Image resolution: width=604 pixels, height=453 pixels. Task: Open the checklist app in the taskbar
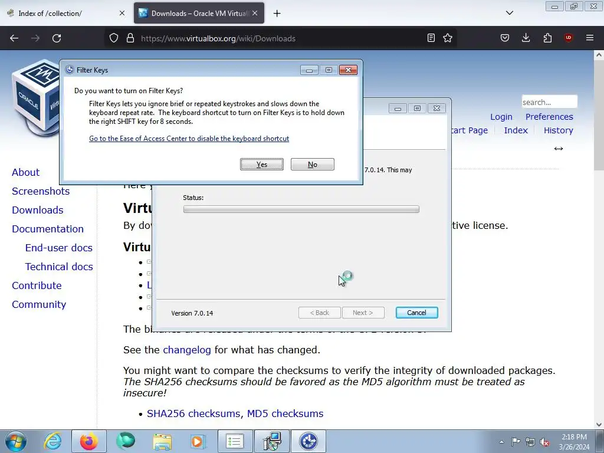(x=235, y=441)
